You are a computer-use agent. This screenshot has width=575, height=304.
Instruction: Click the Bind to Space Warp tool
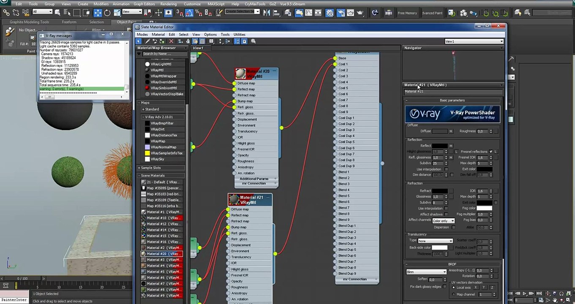click(x=26, y=13)
